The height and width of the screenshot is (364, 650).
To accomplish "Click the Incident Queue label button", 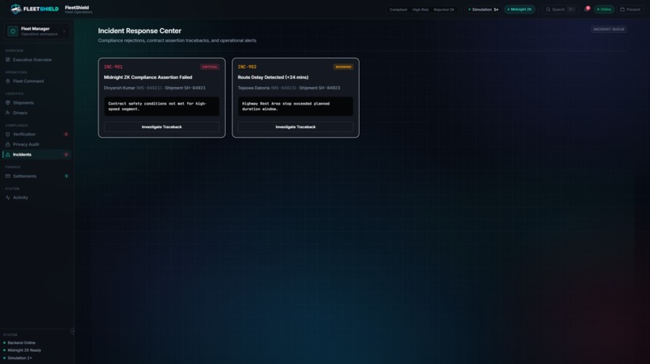I will (609, 29).
